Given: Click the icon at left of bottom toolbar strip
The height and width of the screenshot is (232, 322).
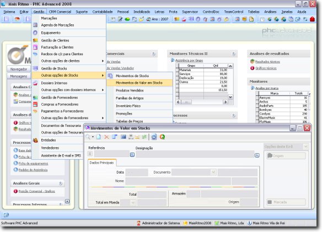Looking at the screenshot, I should (6, 215).
